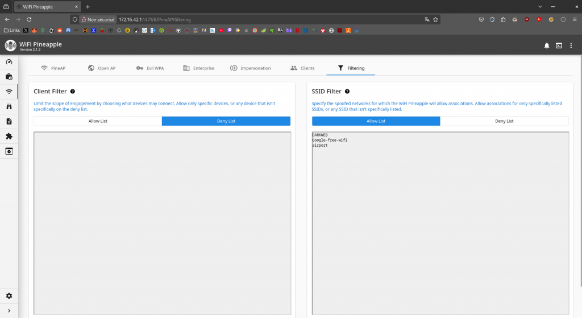
Task: Set SSID Filter to Deny List
Action: (x=505, y=121)
